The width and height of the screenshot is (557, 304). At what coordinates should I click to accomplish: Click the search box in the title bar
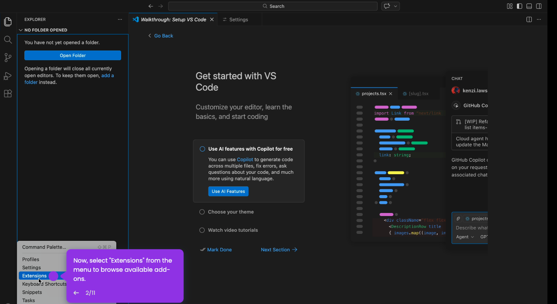coord(273,6)
